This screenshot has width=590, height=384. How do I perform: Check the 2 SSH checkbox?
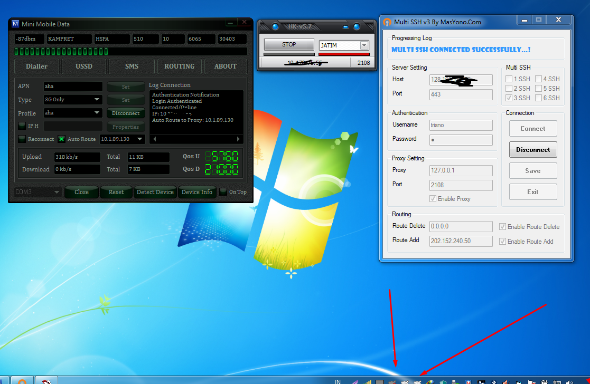[509, 88]
